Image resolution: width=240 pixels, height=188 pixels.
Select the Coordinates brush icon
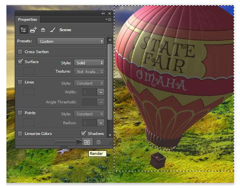(x=52, y=30)
